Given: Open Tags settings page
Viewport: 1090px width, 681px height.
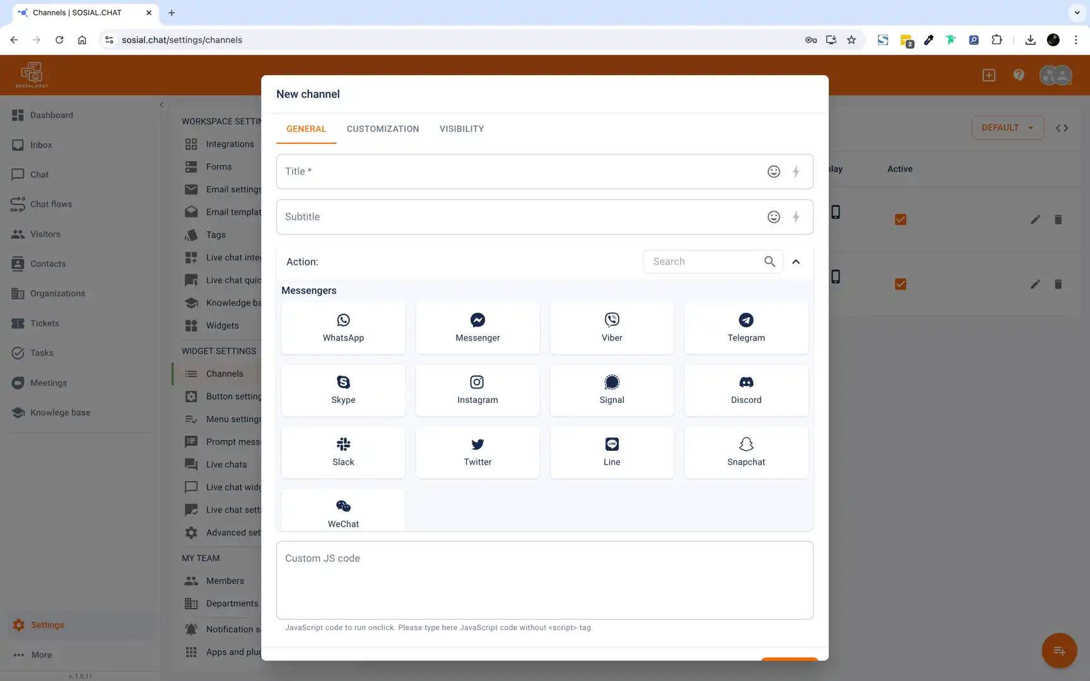Looking at the screenshot, I should tap(216, 235).
